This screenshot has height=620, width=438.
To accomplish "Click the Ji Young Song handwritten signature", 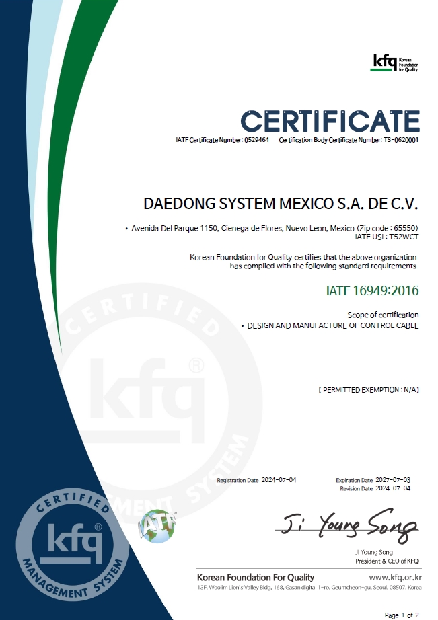I will pos(347,527).
